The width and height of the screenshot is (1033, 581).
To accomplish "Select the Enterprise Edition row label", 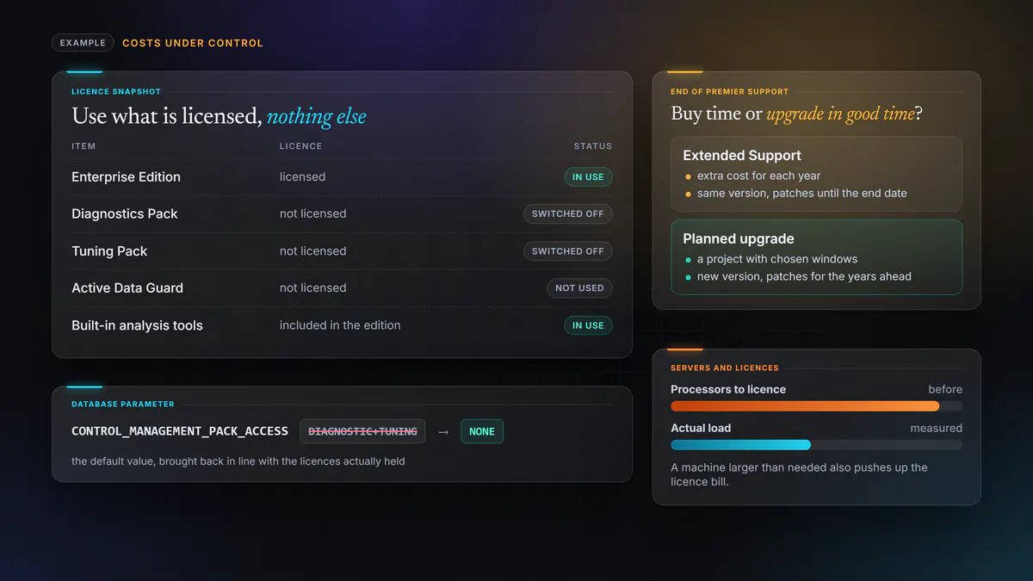I will (126, 176).
